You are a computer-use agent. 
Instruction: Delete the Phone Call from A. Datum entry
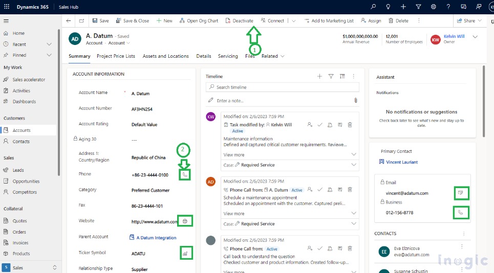[x=350, y=190]
